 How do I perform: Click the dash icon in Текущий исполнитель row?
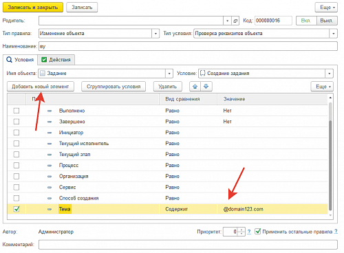(x=50, y=144)
